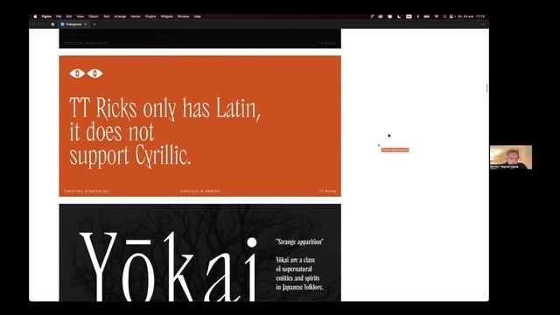Click the Do Not Disturb moon icon
Screen dimensions: 560x315
399,17
